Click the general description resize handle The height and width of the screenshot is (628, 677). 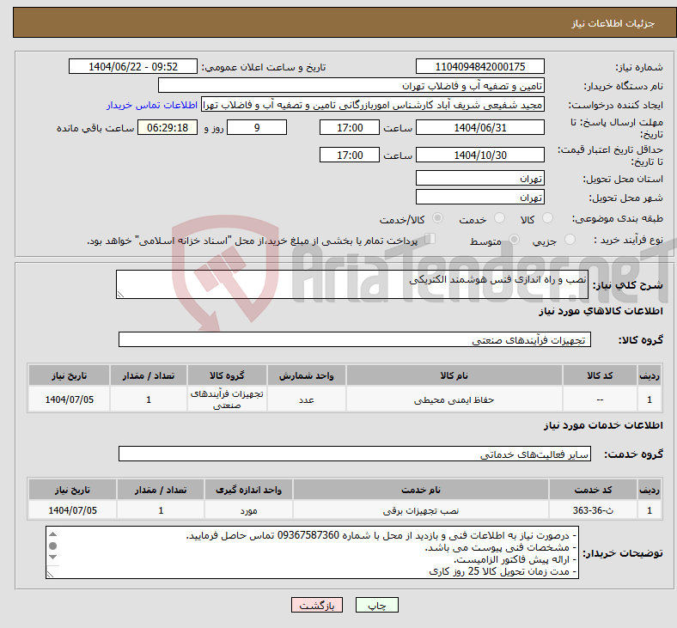[120, 295]
